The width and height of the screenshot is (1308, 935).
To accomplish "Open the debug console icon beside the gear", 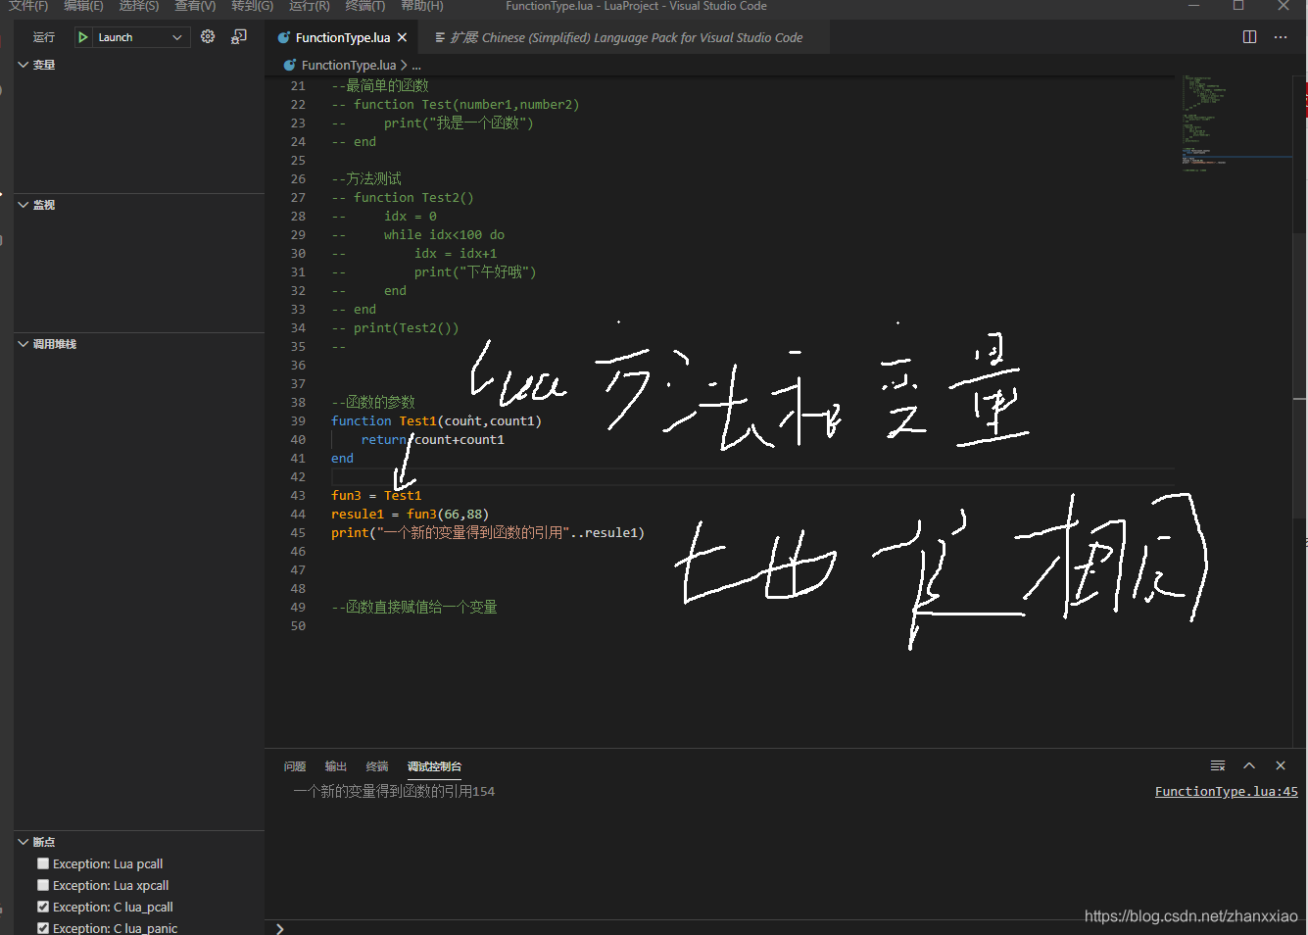I will (x=238, y=36).
